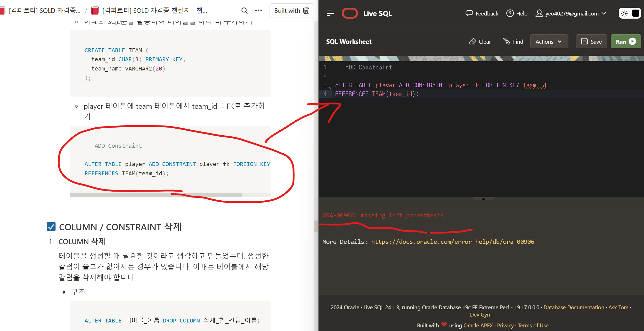Run the SQL statement

626,42
